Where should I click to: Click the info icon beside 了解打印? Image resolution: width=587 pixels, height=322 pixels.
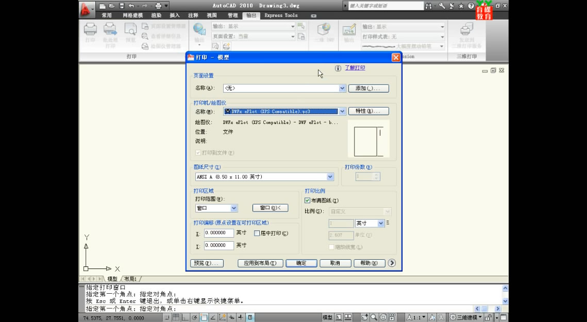point(338,68)
